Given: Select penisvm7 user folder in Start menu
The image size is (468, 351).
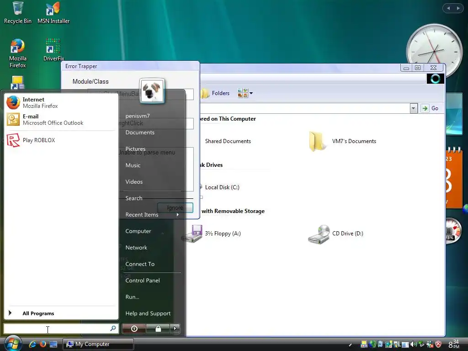Looking at the screenshot, I should [138, 116].
